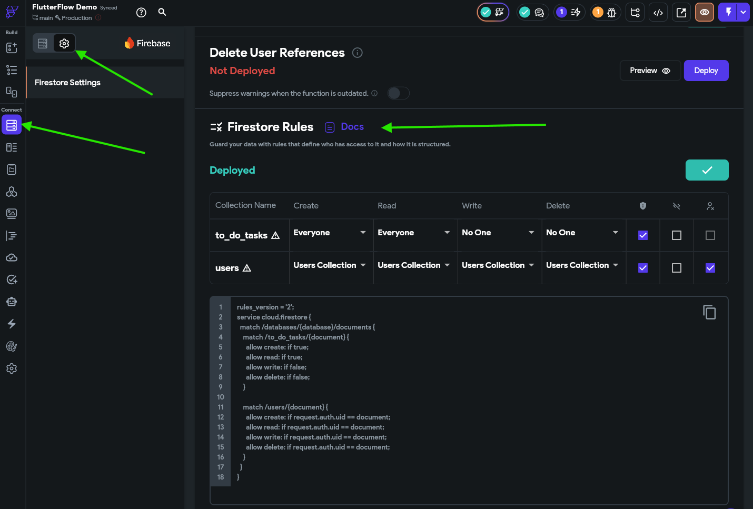Viewport: 753px width, 509px height.
Task: Open the App Values sidebar icon
Action: click(x=12, y=169)
